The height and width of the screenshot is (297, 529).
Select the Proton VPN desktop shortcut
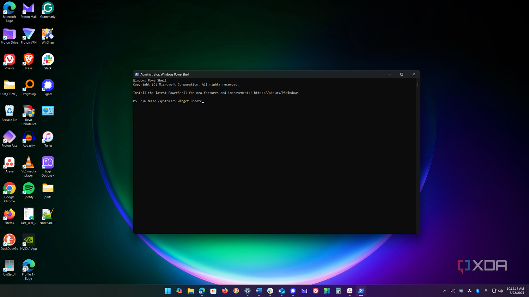[x=29, y=36]
